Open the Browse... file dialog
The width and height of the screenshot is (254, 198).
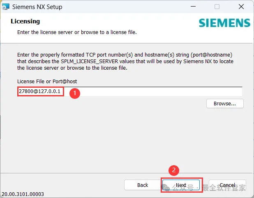point(225,103)
